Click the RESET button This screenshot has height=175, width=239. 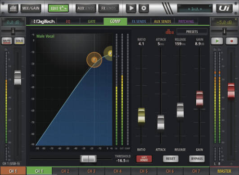[x=171, y=159]
